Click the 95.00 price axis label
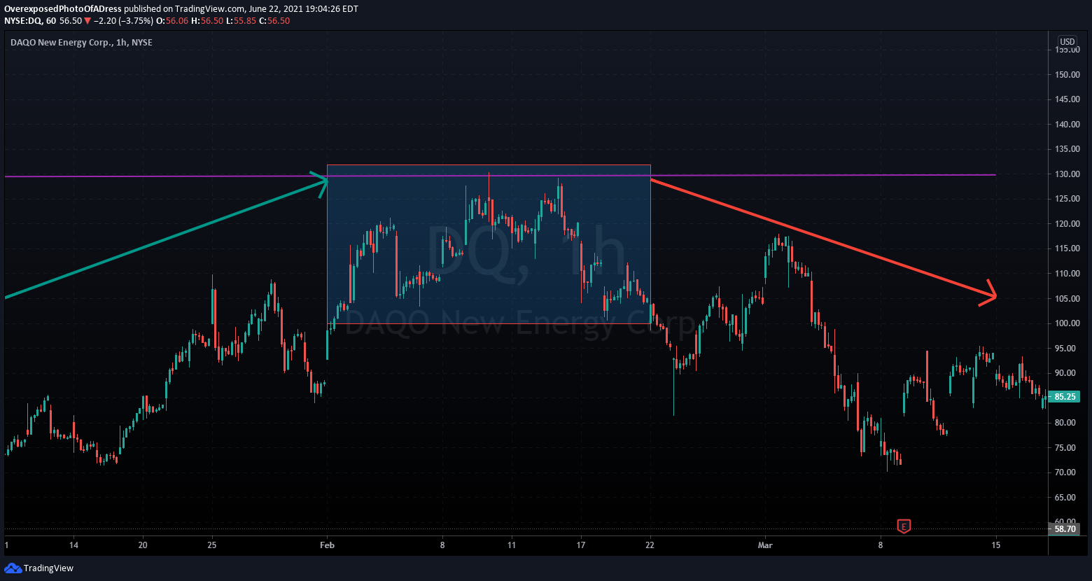1092x581 pixels. click(x=1067, y=349)
